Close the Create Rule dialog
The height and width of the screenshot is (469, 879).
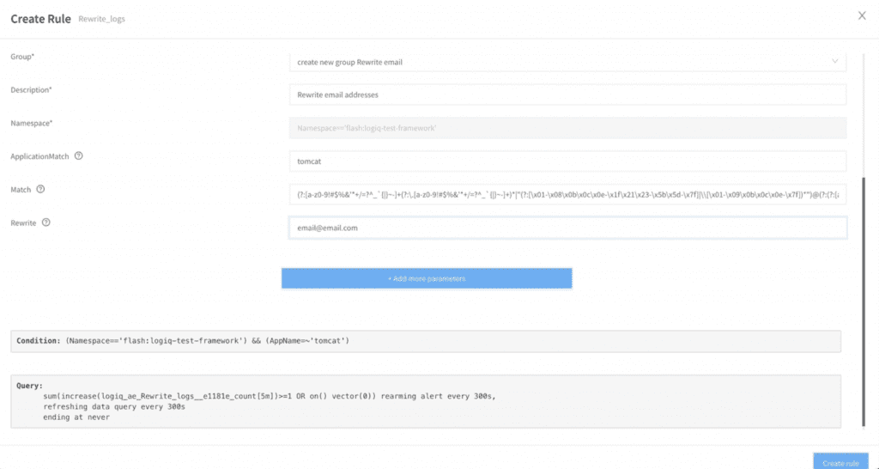[x=862, y=15]
